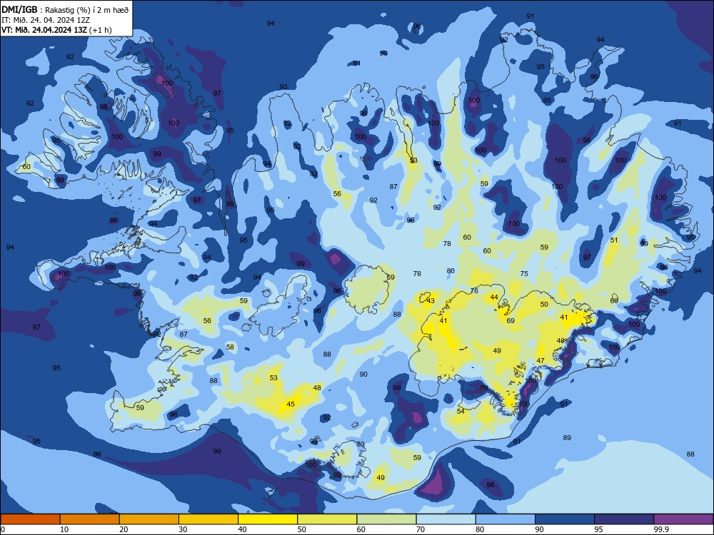Click the humidity value "69" on the map
Image resolution: width=714 pixels, height=535 pixels.
(x=511, y=321)
